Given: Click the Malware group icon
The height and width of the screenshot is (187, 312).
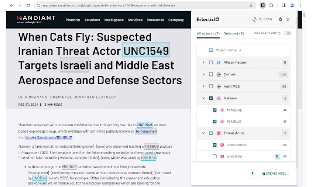Looking at the screenshot, I should click(218, 98).
